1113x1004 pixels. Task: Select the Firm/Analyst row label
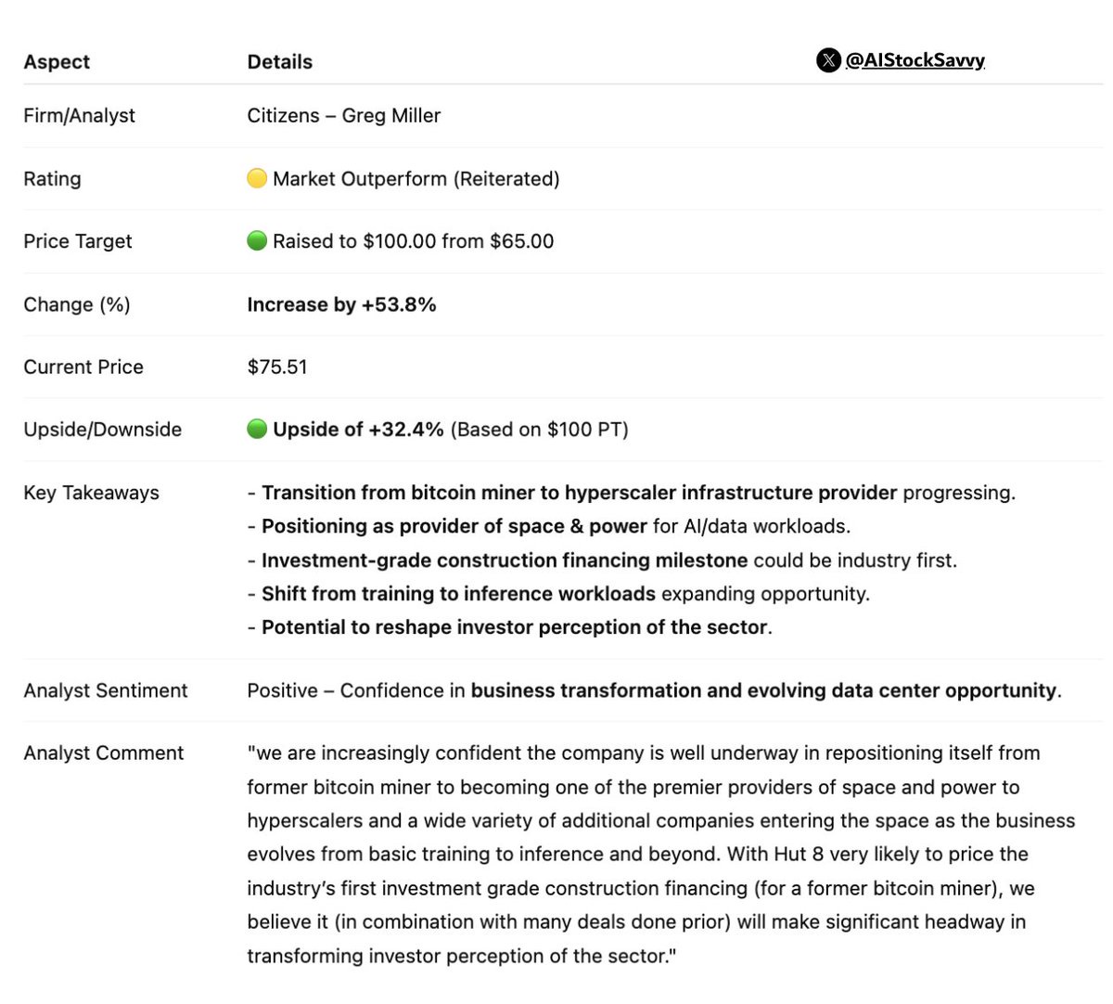(x=79, y=116)
